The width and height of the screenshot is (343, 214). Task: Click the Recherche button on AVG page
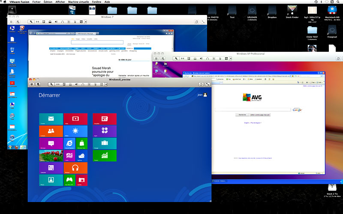pyautogui.click(x=242, y=115)
